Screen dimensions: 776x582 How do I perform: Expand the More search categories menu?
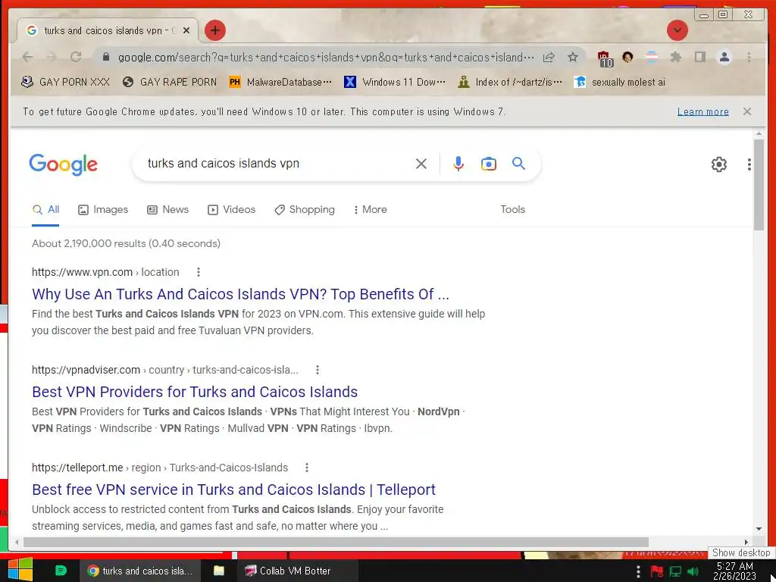click(x=371, y=210)
